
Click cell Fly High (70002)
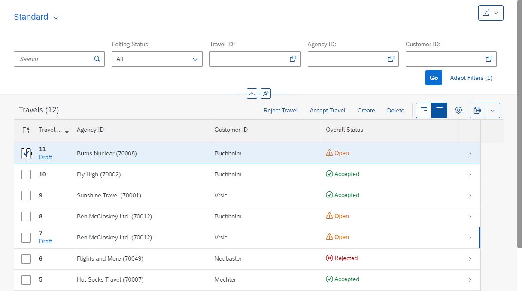(x=99, y=174)
